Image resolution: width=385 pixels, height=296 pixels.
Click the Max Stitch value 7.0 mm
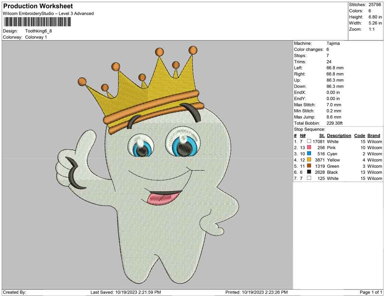click(334, 105)
